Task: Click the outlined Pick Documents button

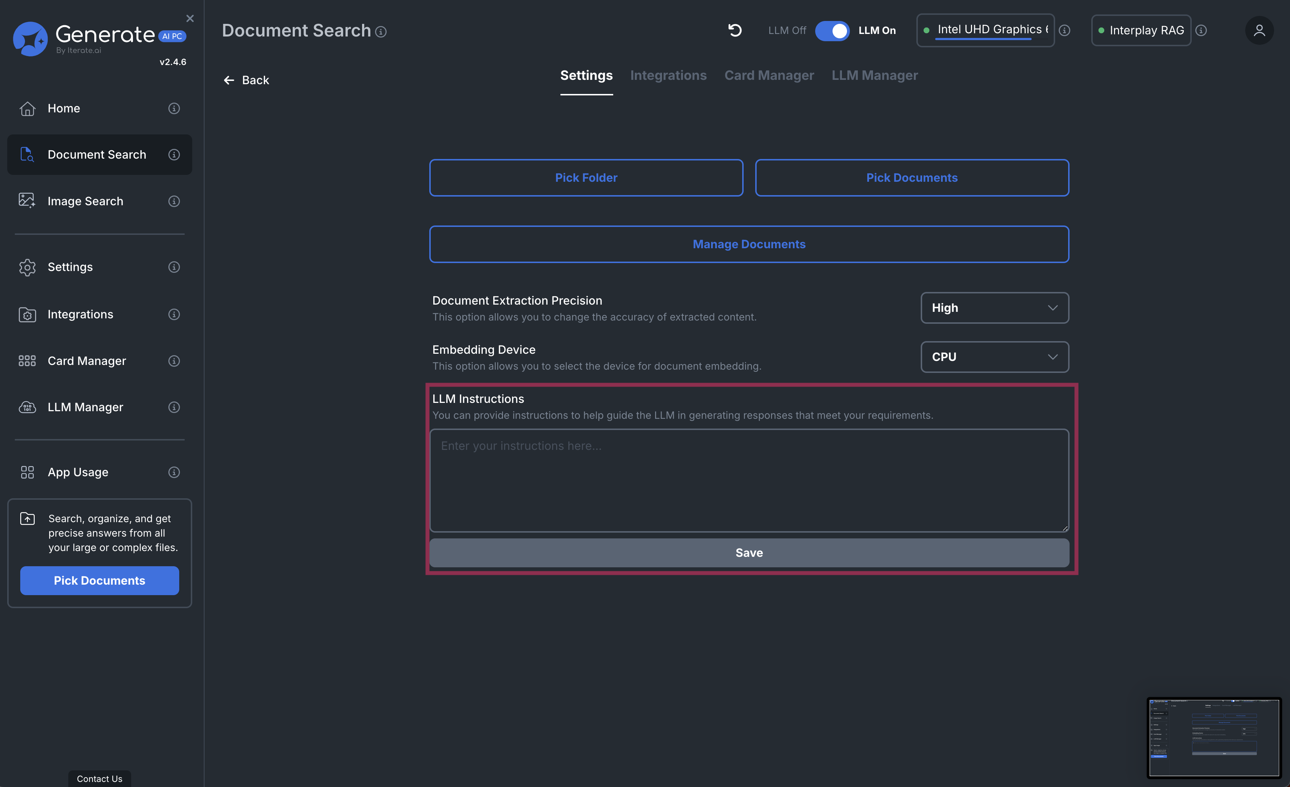Action: click(x=911, y=178)
